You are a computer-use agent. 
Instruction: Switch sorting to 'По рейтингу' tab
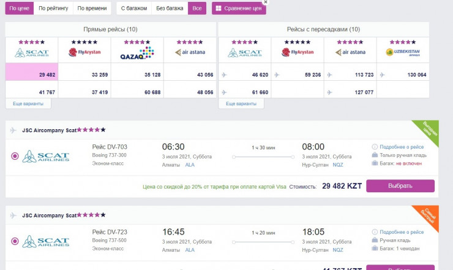(53, 9)
